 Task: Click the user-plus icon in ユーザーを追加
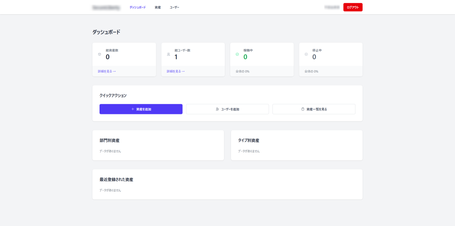click(217, 109)
